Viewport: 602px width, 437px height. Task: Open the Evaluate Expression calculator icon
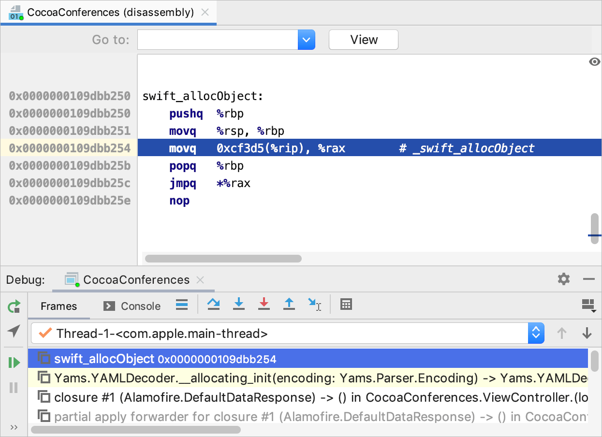pyautogui.click(x=346, y=304)
